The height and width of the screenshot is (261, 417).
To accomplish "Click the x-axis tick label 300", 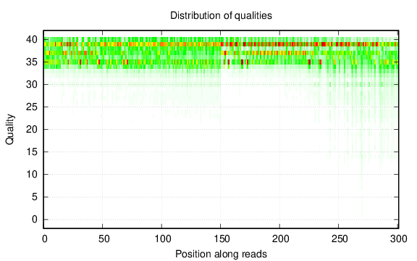I will coord(398,239).
